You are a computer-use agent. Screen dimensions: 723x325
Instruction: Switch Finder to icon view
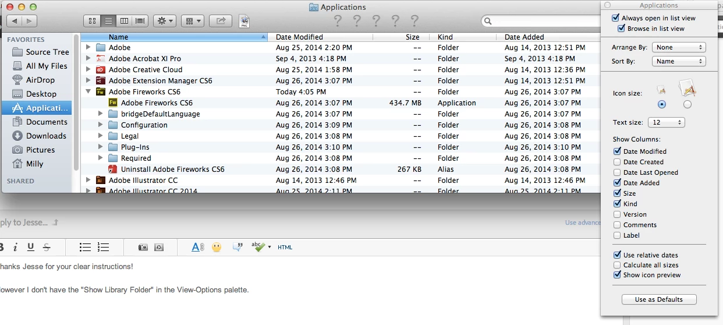(x=92, y=20)
